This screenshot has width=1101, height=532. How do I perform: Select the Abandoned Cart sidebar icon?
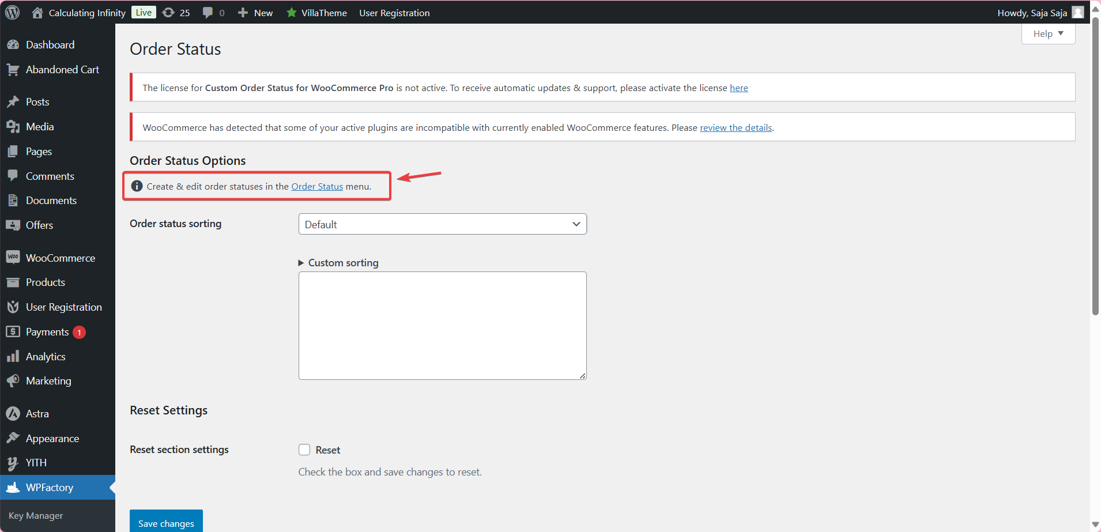pyautogui.click(x=14, y=69)
